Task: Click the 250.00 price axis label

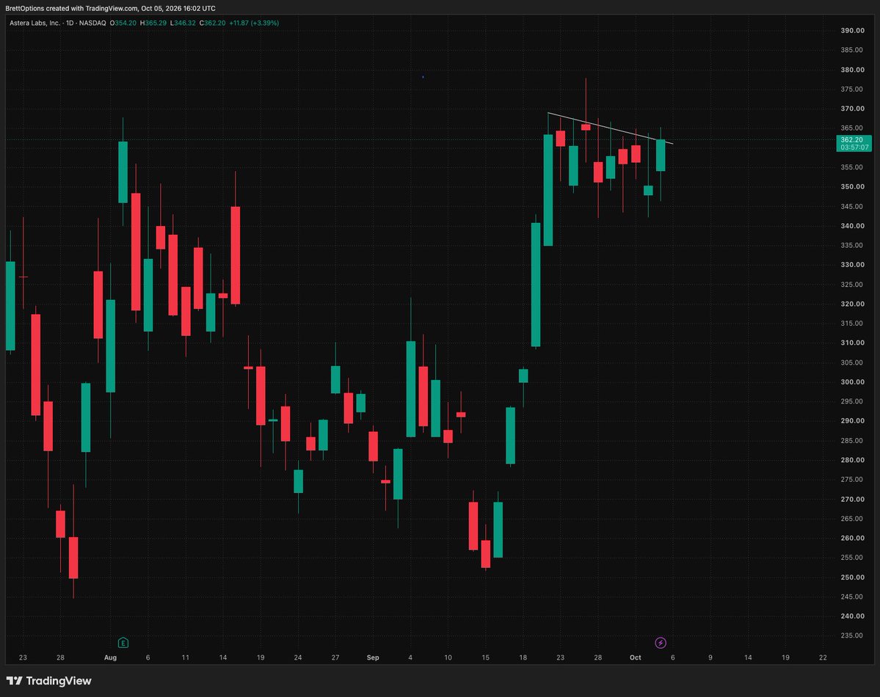Action: coord(852,577)
